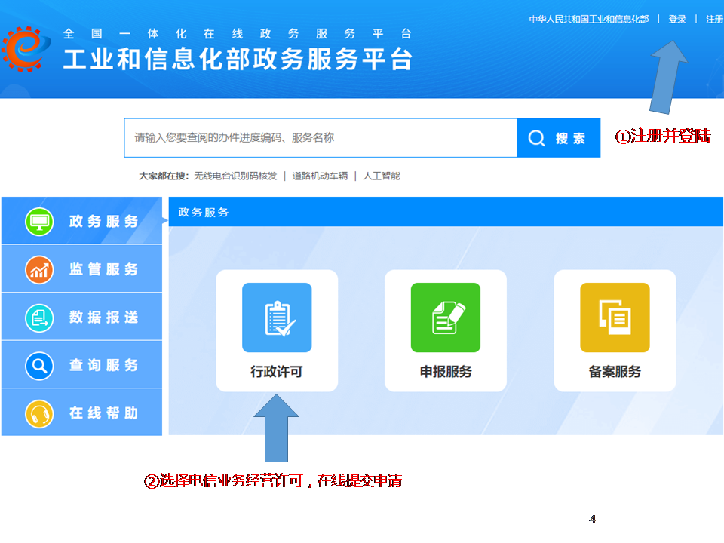Image resolution: width=724 pixels, height=543 pixels.
Task: Click the green edit-document 申报服务 icon
Action: point(446,318)
